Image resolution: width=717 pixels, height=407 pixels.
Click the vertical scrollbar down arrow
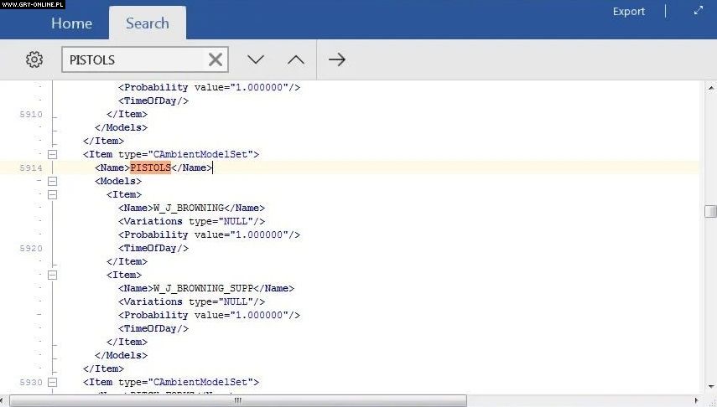point(710,387)
